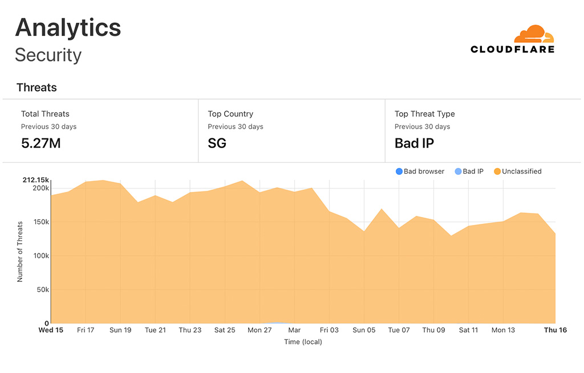584x373 pixels.
Task: Select the Sat 25 date tick label
Action: click(x=225, y=330)
